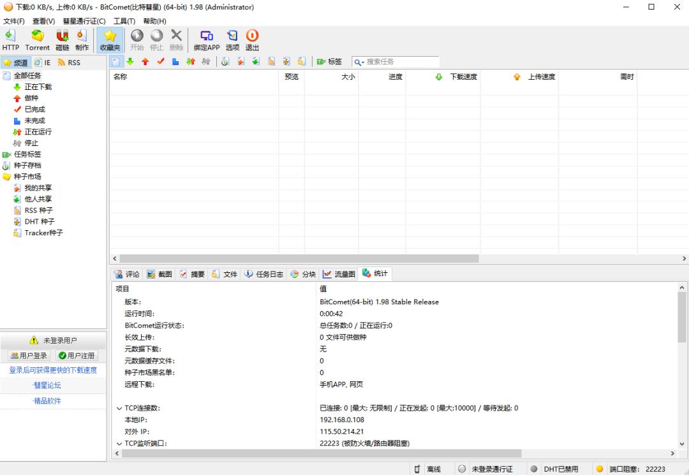Image resolution: width=689 pixels, height=475 pixels.
Task: Toggle the 离线 offline status indicator
Action: [429, 468]
